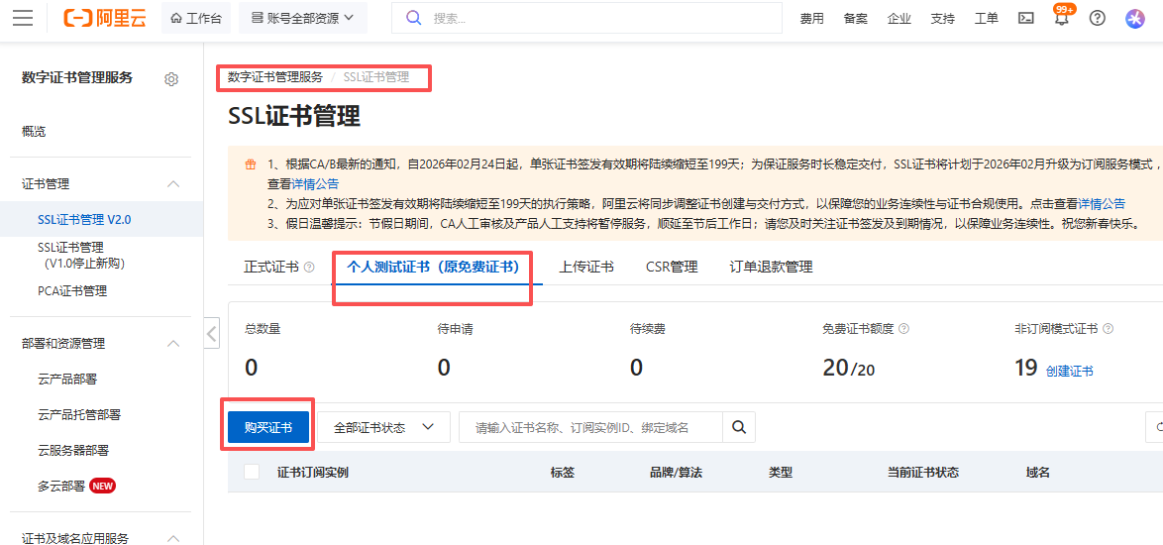Open the 工单 menu
The image size is (1163, 545).
tap(987, 19)
